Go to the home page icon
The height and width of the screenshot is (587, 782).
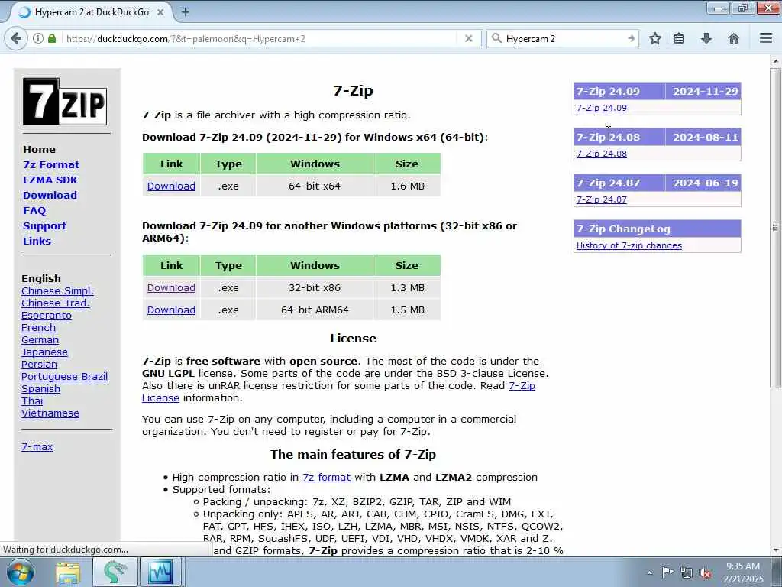point(733,38)
